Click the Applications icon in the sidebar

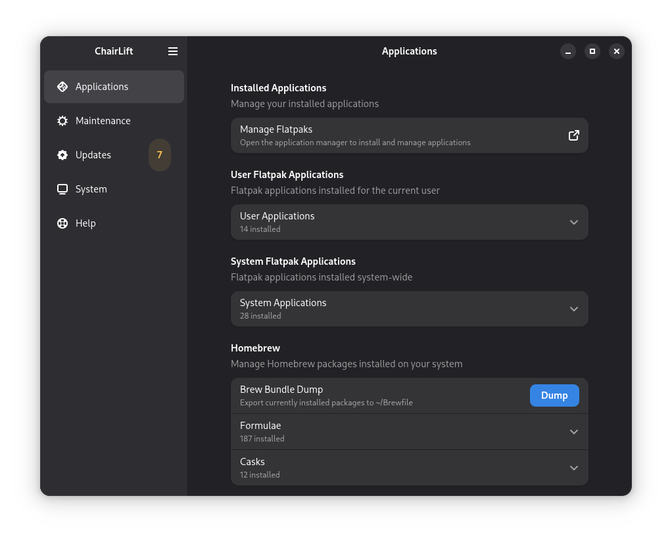[x=62, y=87]
